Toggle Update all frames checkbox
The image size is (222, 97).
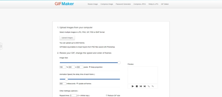point(77,83)
